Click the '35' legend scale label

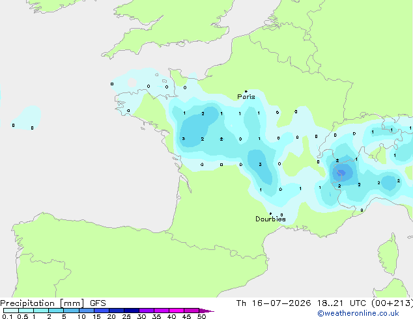(156, 316)
